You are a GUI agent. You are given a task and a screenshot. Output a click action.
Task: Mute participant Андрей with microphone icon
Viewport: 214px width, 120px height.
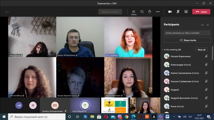tap(206, 89)
